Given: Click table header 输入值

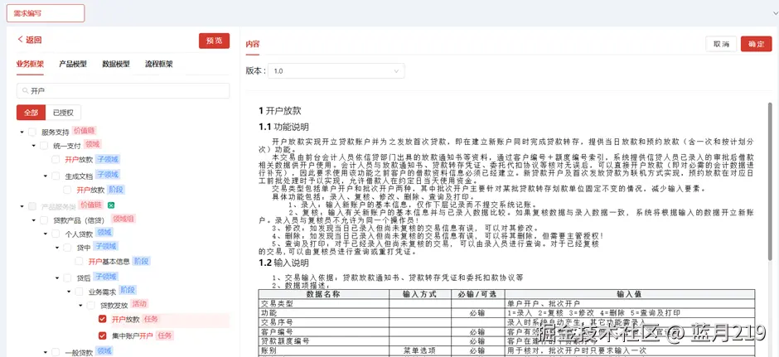Looking at the screenshot, I should click(629, 294).
